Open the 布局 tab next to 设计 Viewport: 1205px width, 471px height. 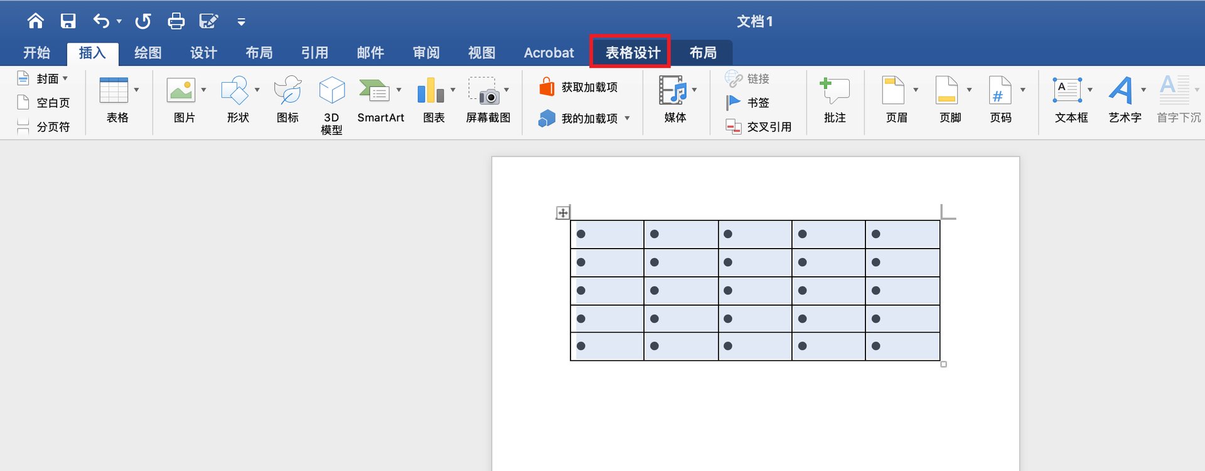point(259,53)
